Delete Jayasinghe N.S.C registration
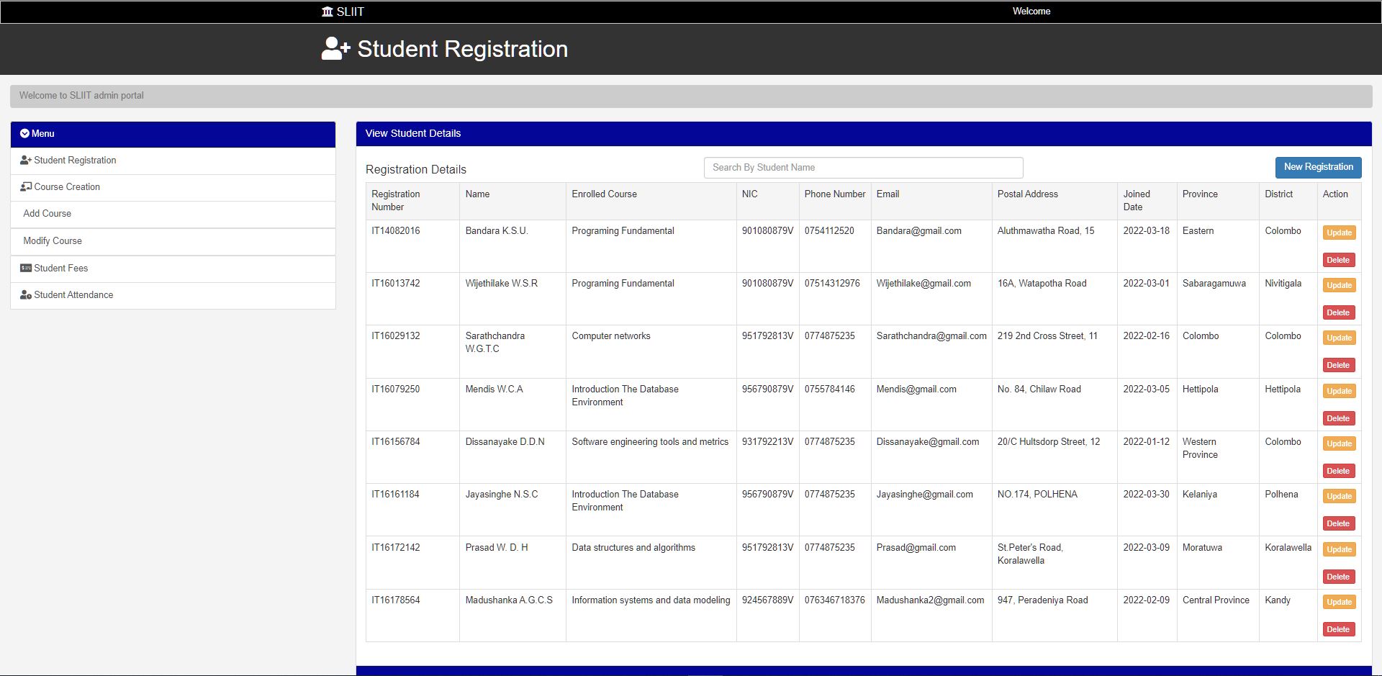Image resolution: width=1382 pixels, height=676 pixels. (x=1338, y=523)
